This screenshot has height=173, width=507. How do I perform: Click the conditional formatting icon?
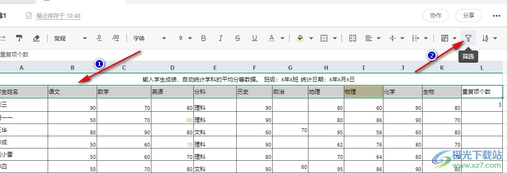(x=445, y=39)
